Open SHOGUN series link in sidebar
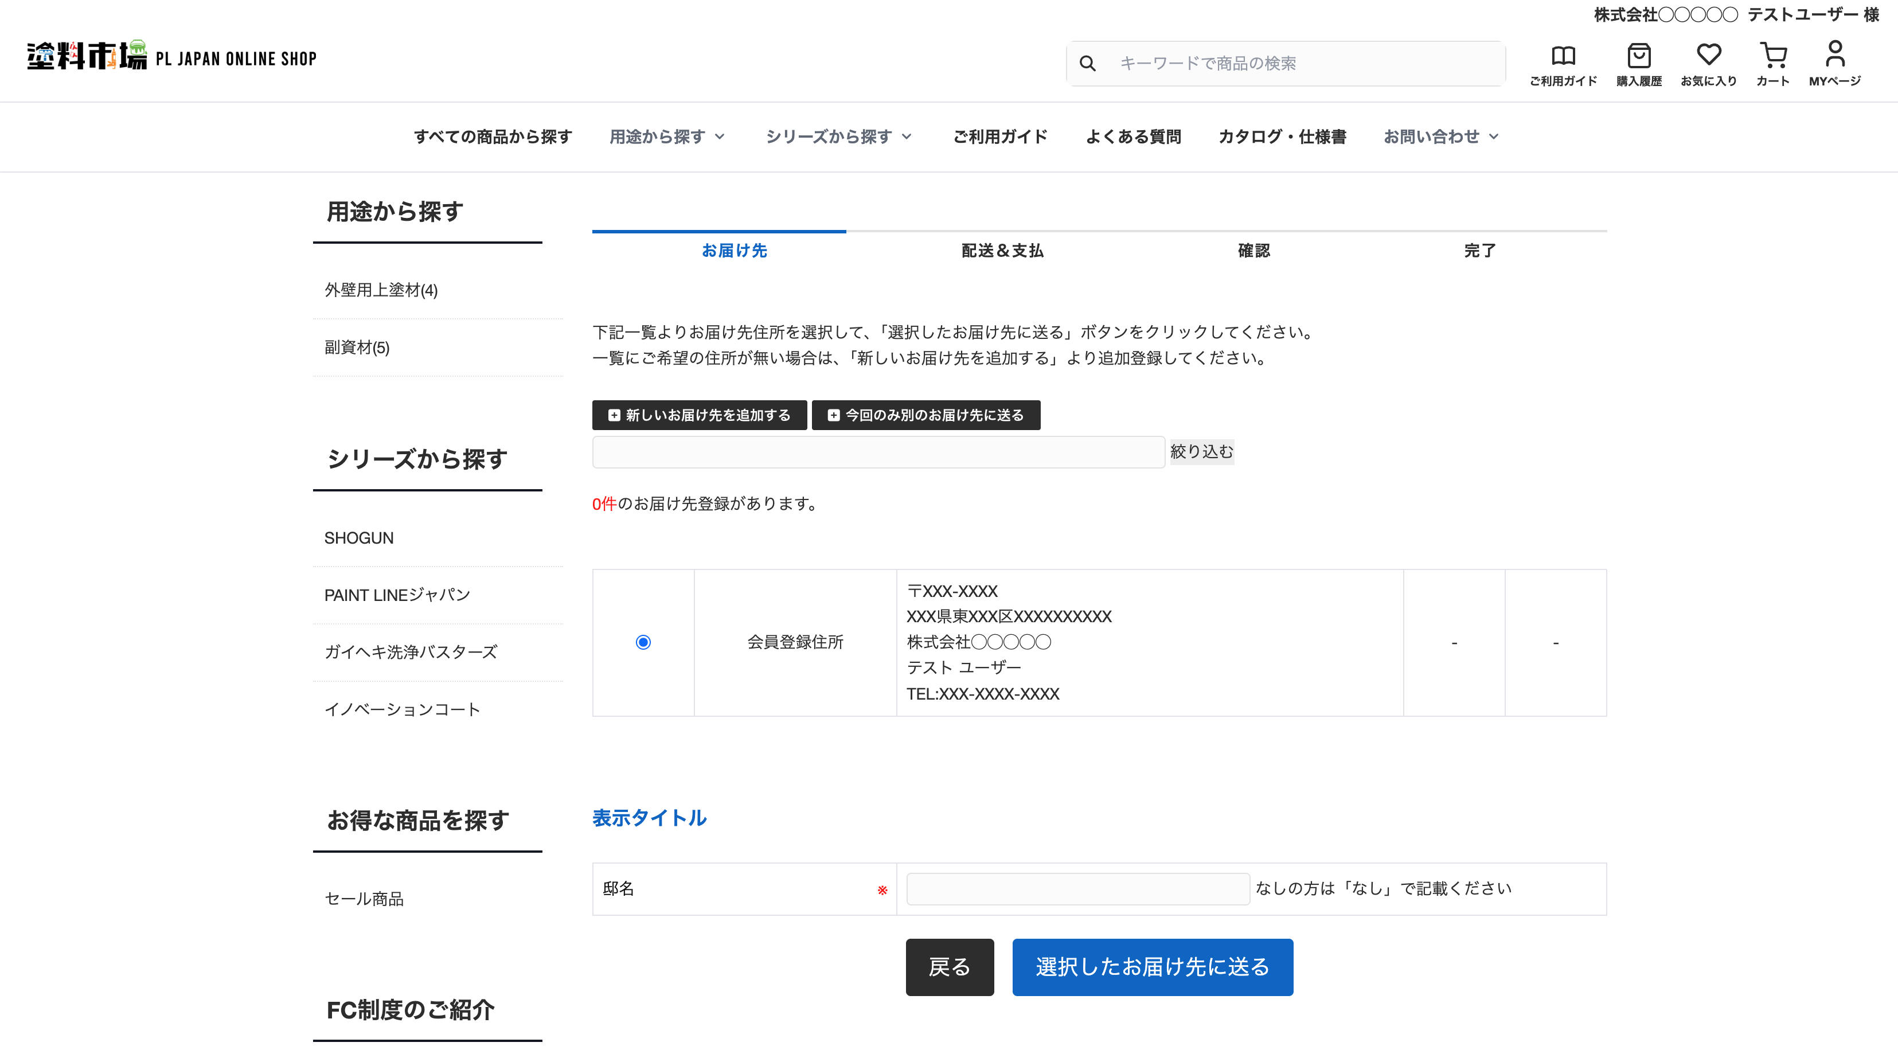 pos(359,537)
